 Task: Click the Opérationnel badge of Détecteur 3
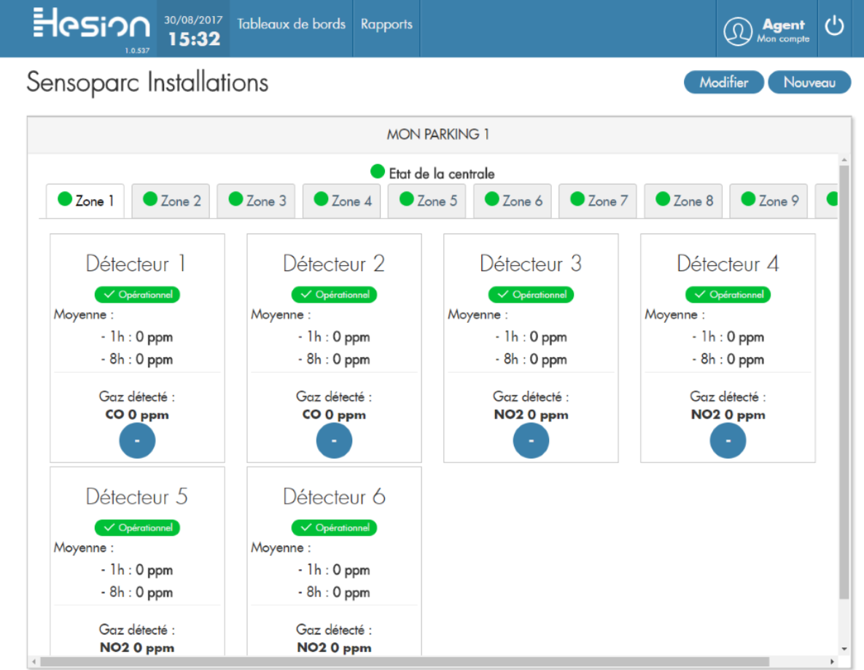click(x=532, y=295)
